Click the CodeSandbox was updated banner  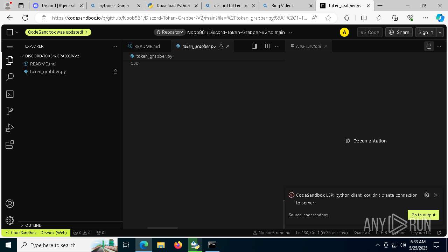[58, 32]
